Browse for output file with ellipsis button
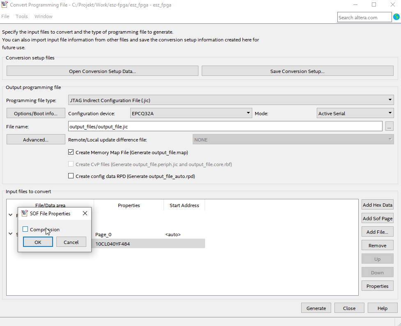 [x=389, y=126]
